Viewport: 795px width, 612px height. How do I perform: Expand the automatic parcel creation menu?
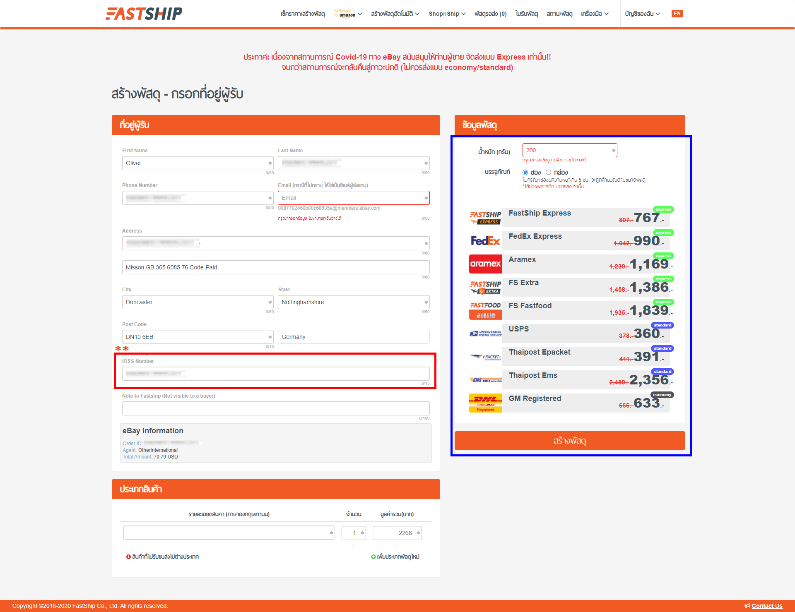coord(395,14)
